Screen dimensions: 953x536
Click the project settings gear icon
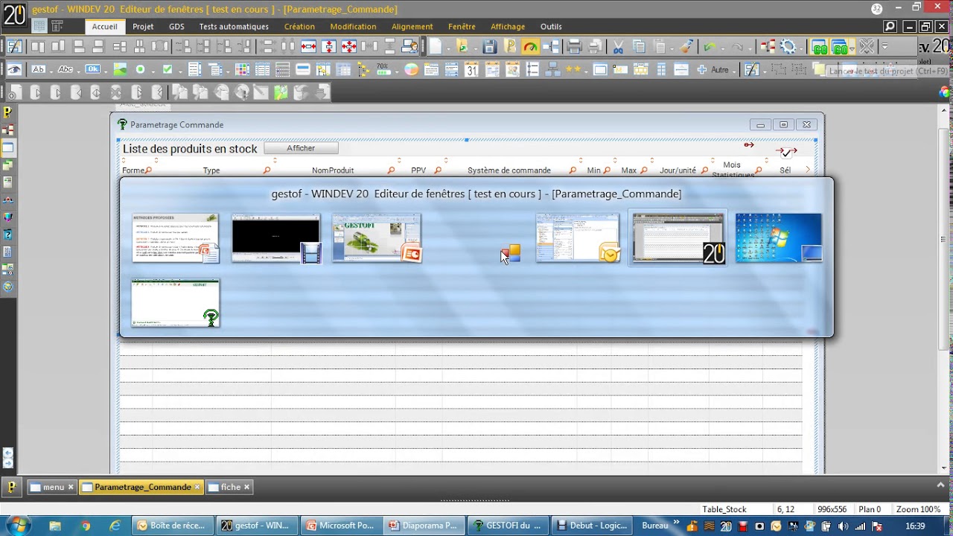coord(788,47)
